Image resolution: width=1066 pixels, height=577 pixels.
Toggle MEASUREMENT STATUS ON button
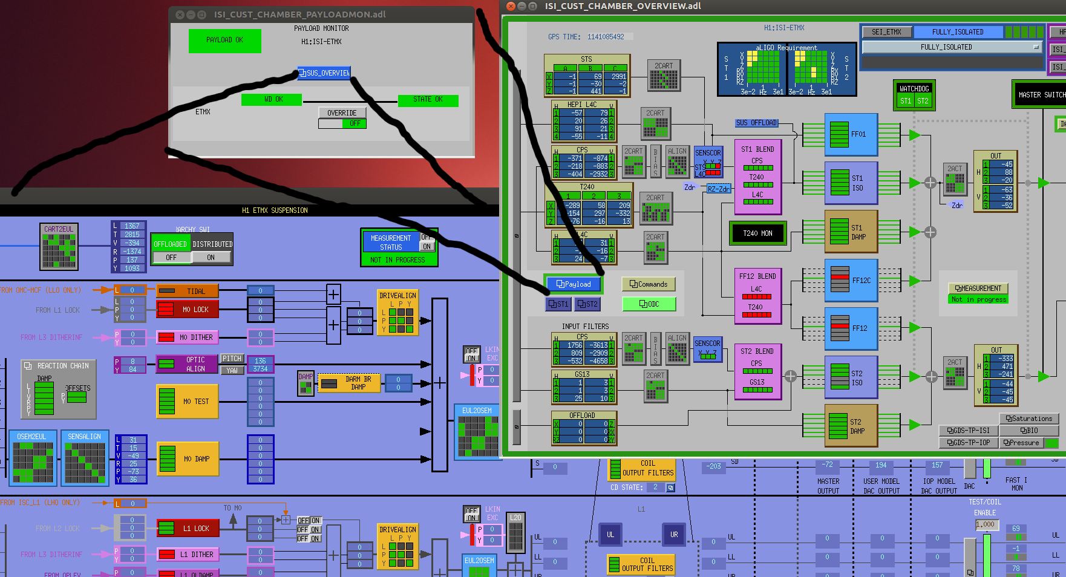427,247
